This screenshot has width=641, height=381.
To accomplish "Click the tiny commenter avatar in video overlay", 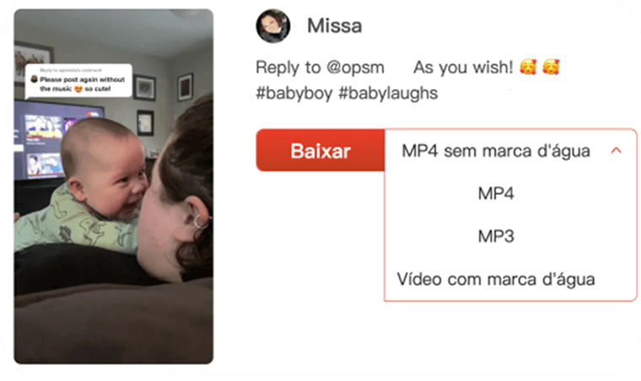I will (x=35, y=79).
